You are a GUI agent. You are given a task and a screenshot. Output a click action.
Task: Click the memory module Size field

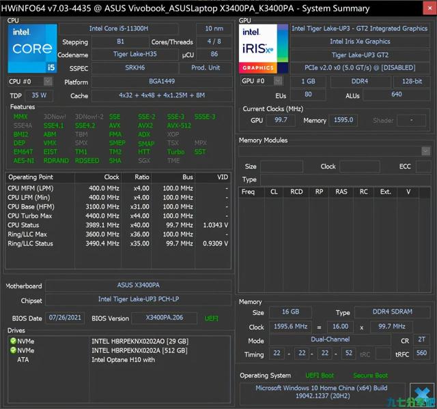(281, 166)
